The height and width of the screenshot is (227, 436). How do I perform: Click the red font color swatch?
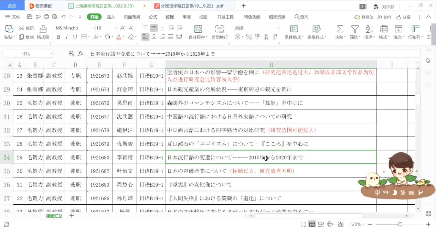coord(119,37)
